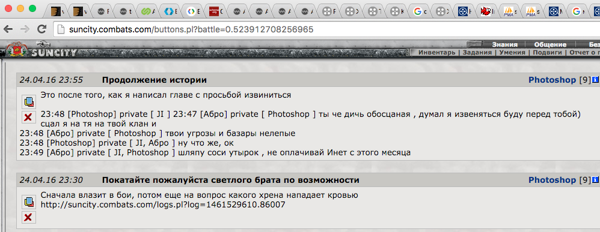The width and height of the screenshot is (600, 232).
Task: Click the logs.pl?log=1461529610.86007 URL text
Action: (x=163, y=205)
